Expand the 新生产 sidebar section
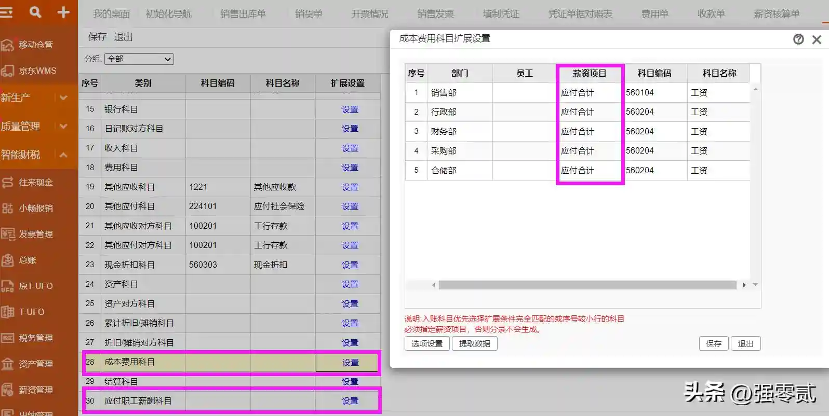Image resolution: width=829 pixels, height=416 pixels. [63, 98]
